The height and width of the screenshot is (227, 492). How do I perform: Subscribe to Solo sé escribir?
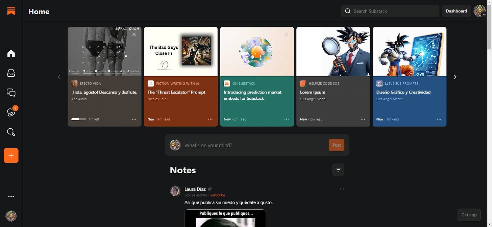pyautogui.click(x=218, y=195)
